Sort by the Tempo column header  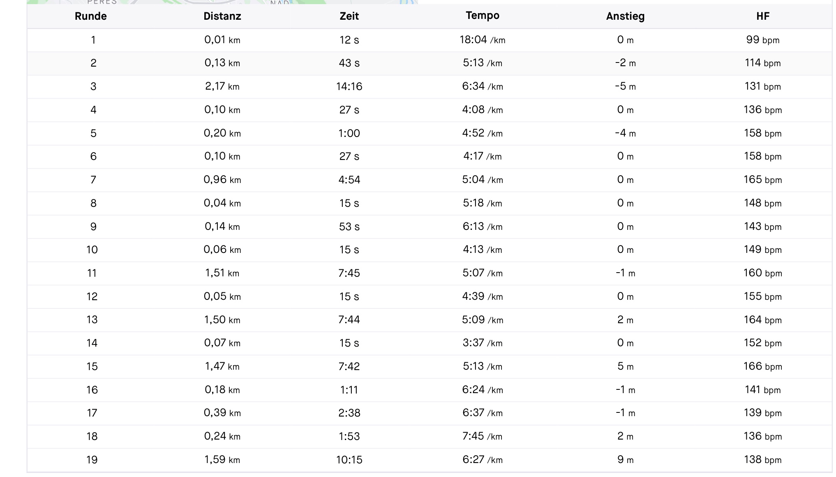pos(482,16)
